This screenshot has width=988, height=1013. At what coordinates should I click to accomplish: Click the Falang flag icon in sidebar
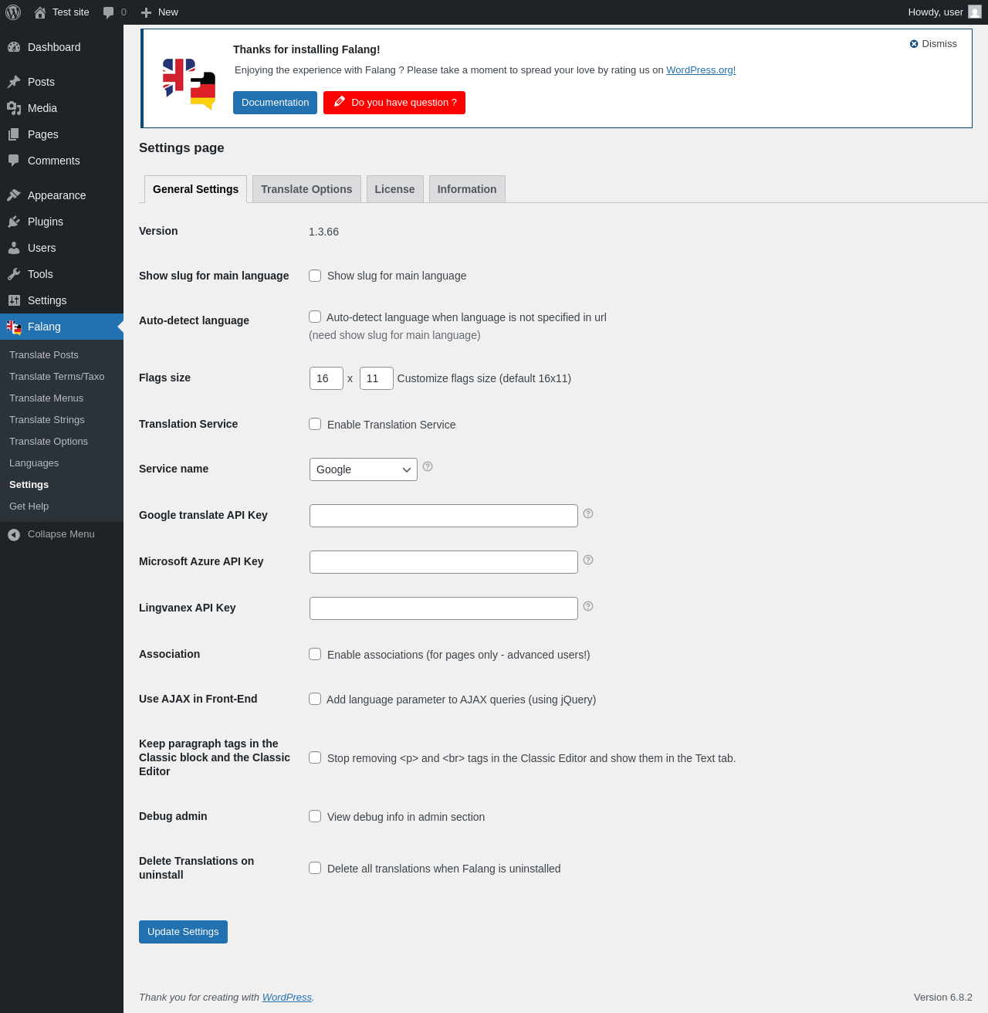click(x=14, y=327)
